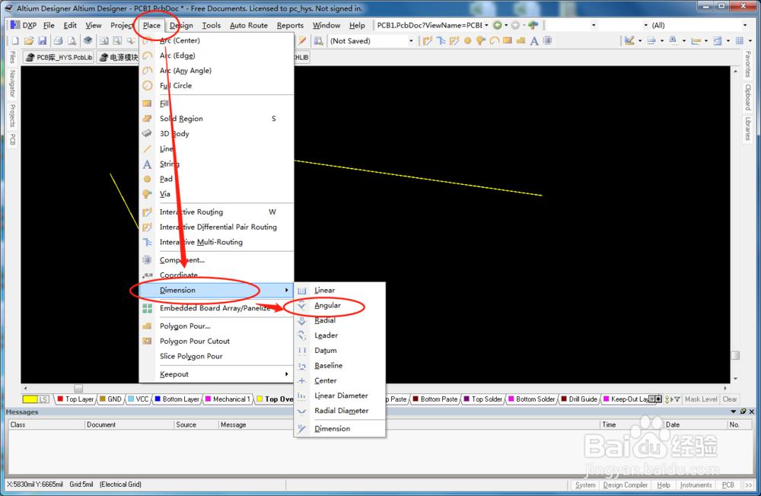Click the Home page icon in navigation bar
761x496 pixels.
[533, 25]
